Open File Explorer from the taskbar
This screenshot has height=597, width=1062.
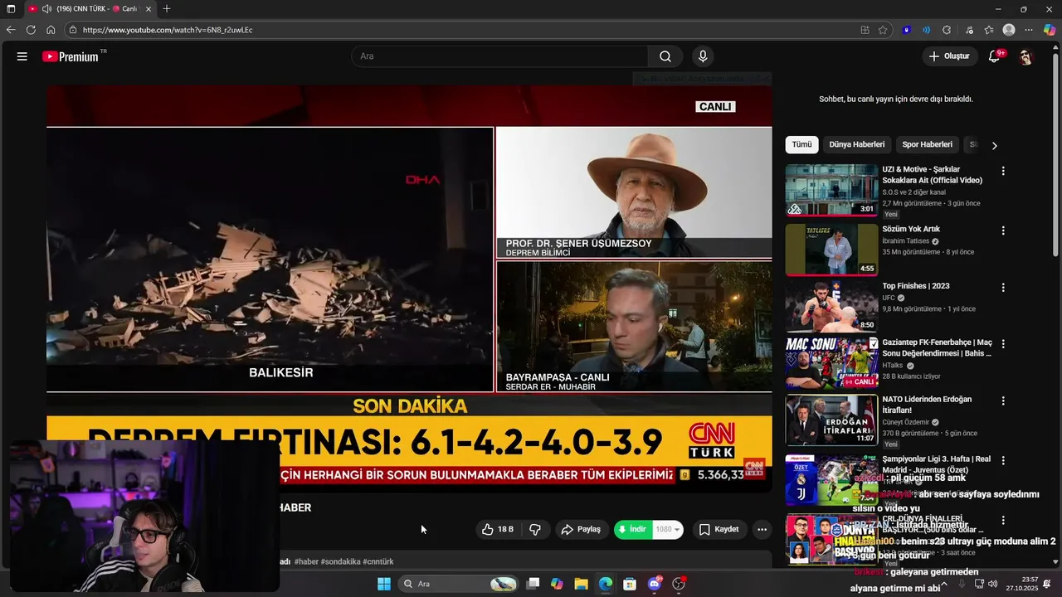point(581,584)
